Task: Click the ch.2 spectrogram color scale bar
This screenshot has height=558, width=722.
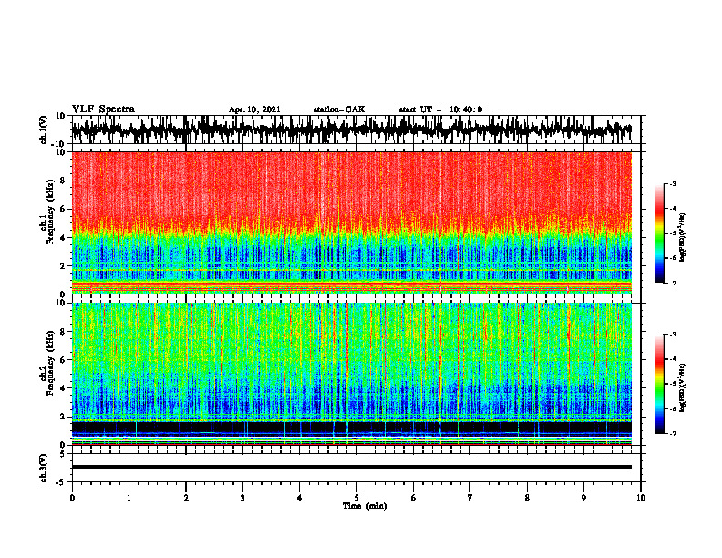Action: pyautogui.click(x=660, y=384)
